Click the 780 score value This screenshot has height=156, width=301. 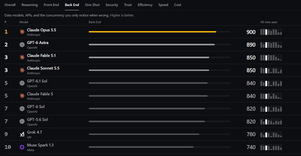point(251,134)
